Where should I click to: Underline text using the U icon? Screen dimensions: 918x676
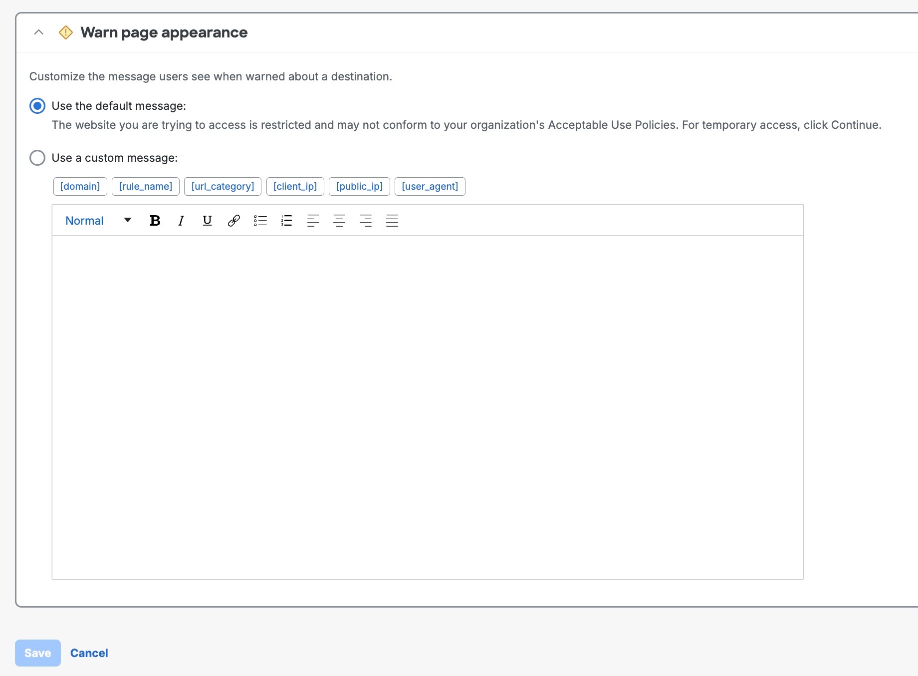click(208, 221)
